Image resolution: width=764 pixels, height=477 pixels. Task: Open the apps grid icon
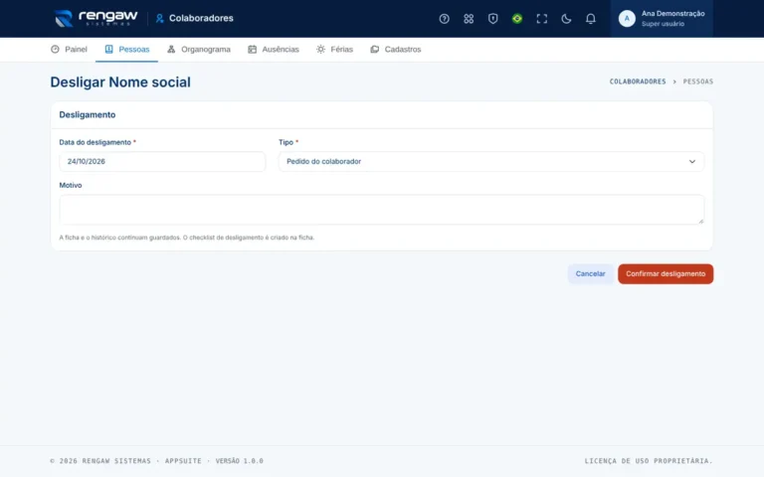[x=469, y=19]
